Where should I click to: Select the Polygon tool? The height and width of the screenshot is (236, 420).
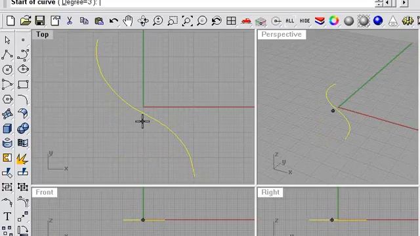coord(7,99)
